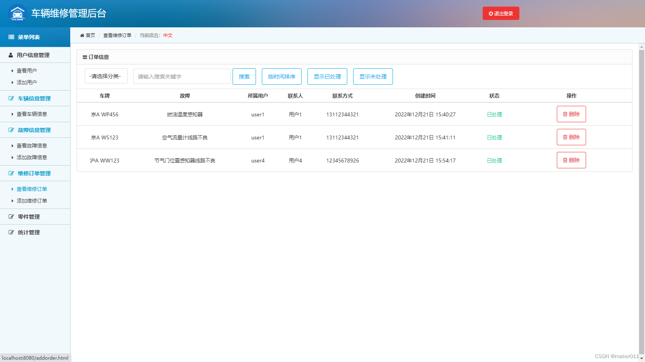Click phone number 12345678926

tap(343, 160)
